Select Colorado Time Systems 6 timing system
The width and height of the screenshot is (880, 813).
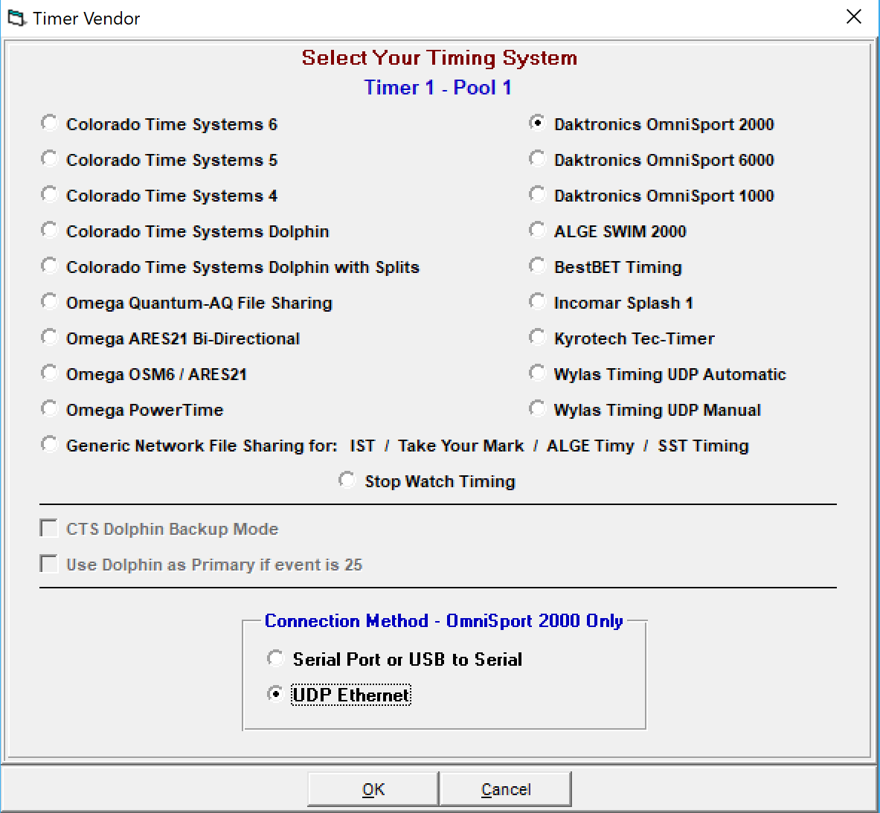click(x=49, y=122)
